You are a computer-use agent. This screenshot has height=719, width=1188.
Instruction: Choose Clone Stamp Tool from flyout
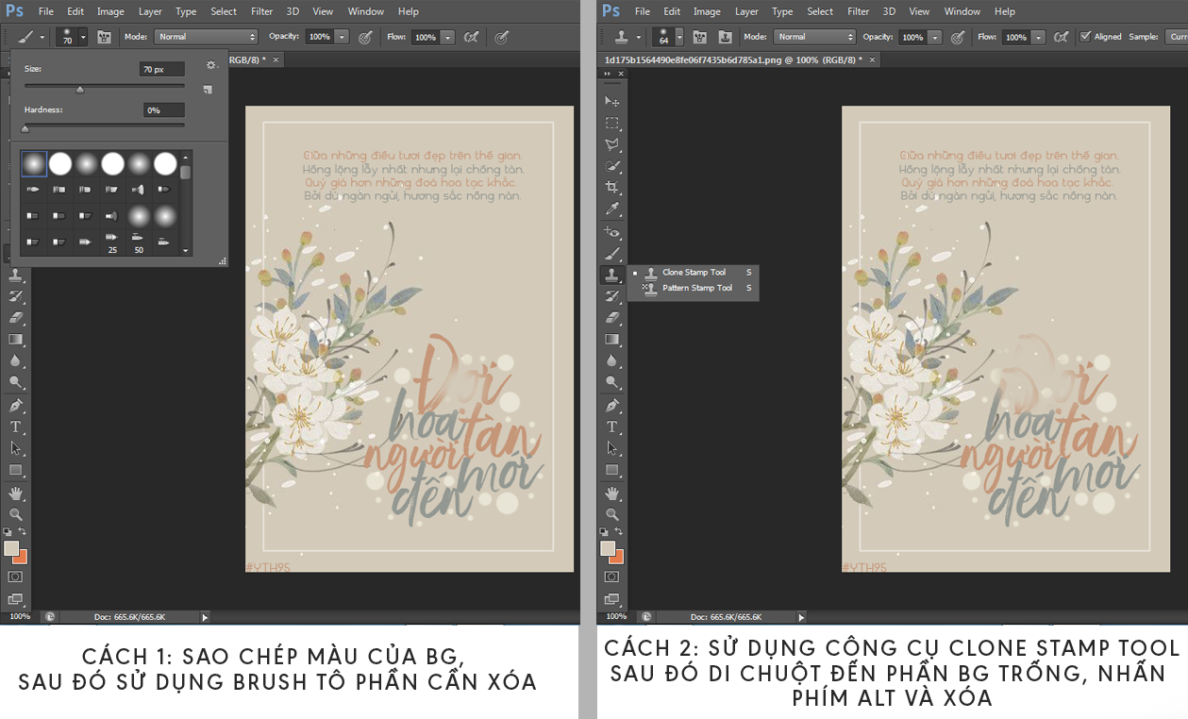coord(694,273)
